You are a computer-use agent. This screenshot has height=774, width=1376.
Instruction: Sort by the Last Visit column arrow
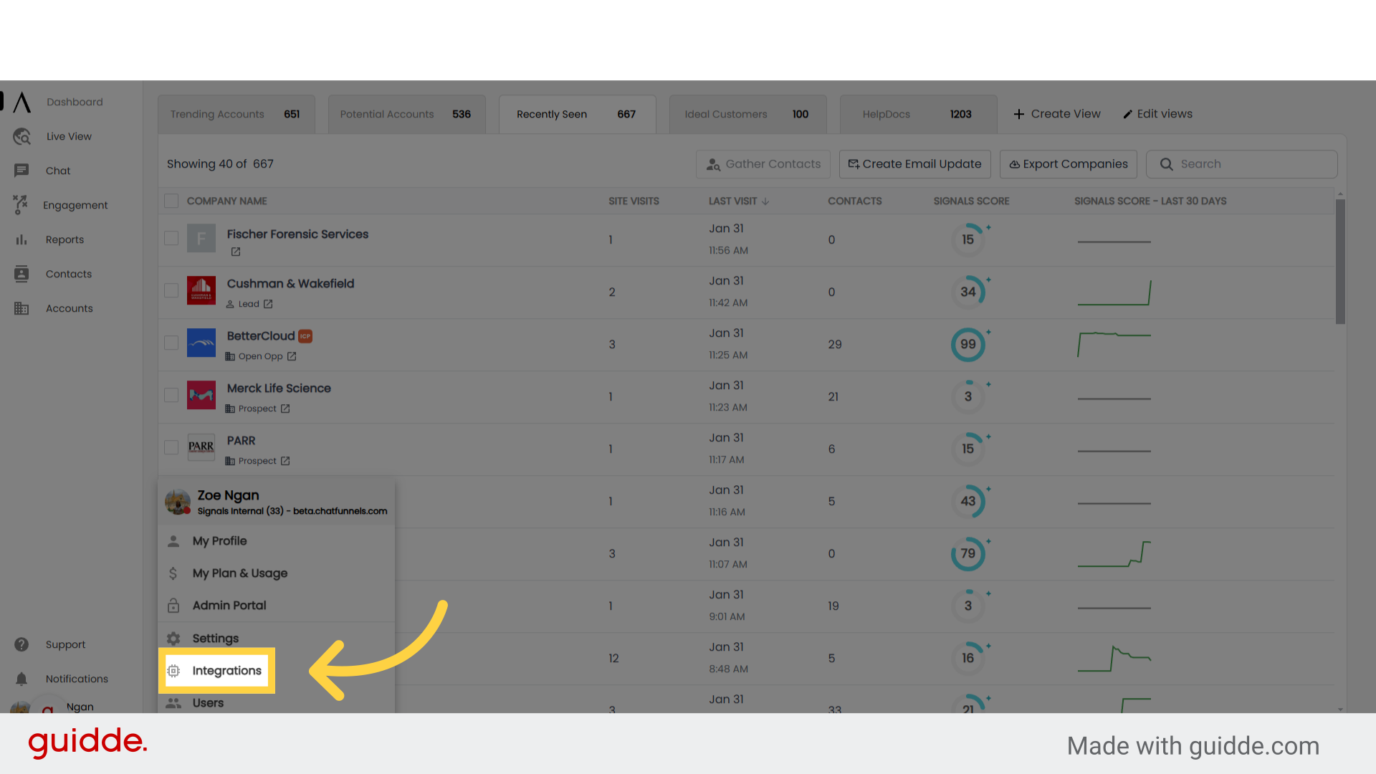coord(765,201)
